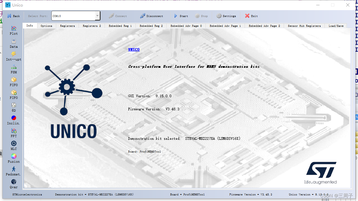Image resolution: width=358 pixels, height=201 pixels.
Task: Switch to the Registers tab
Action: coord(67,26)
